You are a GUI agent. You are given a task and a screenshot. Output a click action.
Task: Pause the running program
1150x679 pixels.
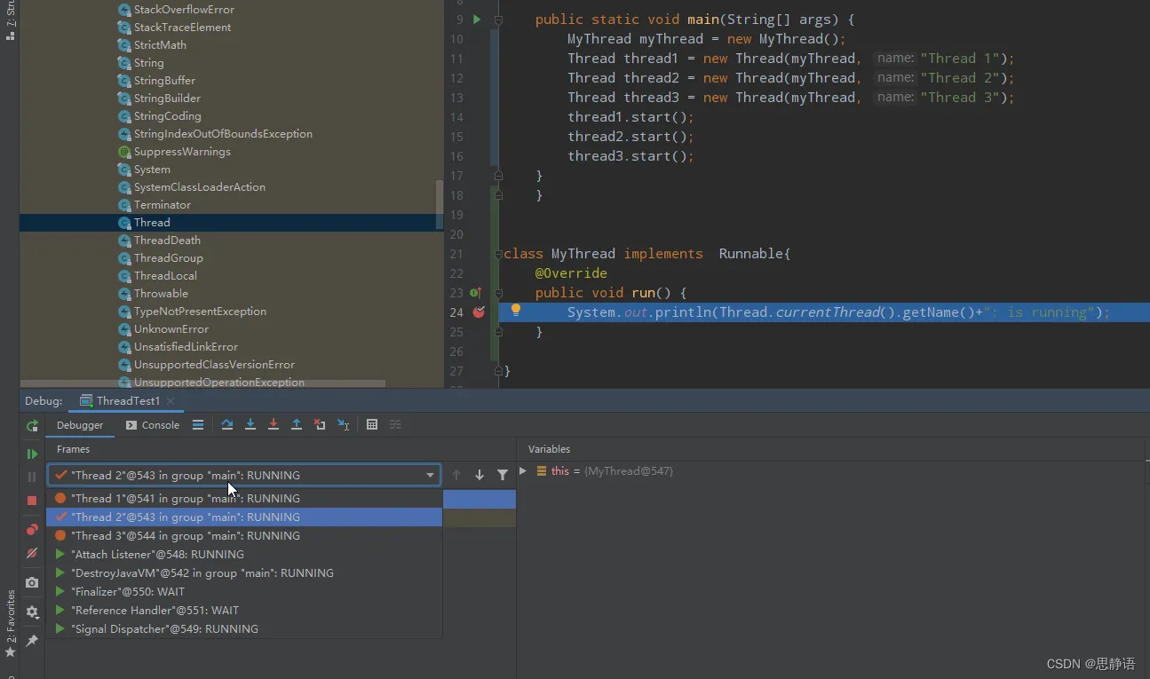point(32,477)
